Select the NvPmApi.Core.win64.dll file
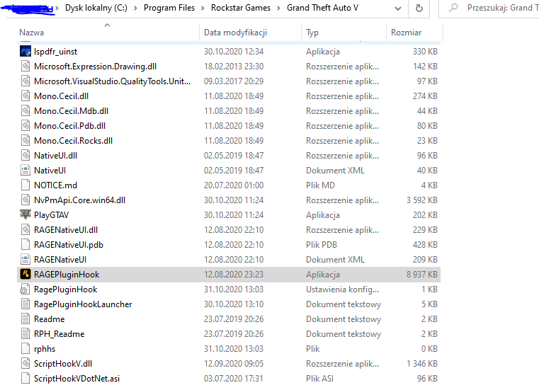539x390 pixels. 229,200
